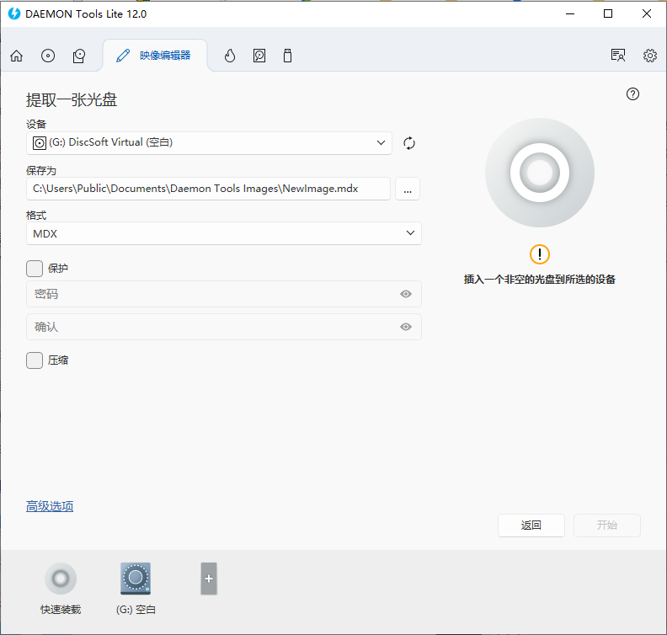The image size is (667, 635).
Task: Close the DAEMON Tools window
Action: point(647,13)
